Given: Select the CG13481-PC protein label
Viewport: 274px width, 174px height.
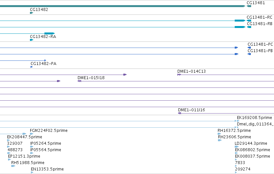Looking at the screenshot, I should [x=260, y=44].
